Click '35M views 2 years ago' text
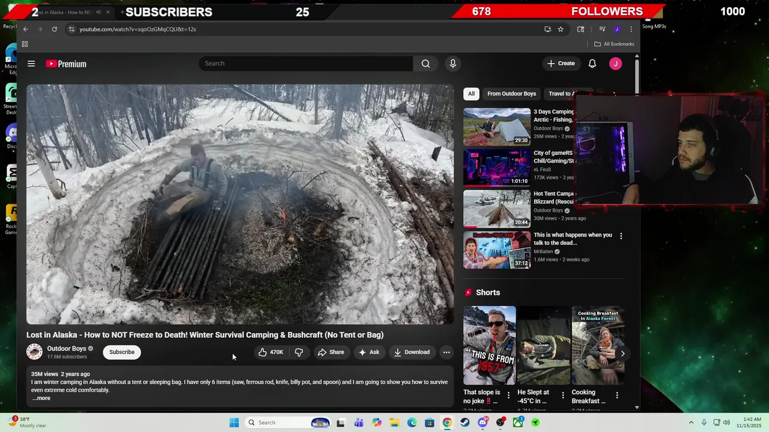769x432 pixels. point(61,374)
